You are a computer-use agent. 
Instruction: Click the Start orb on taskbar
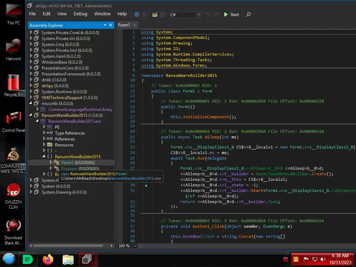[x=9, y=259]
